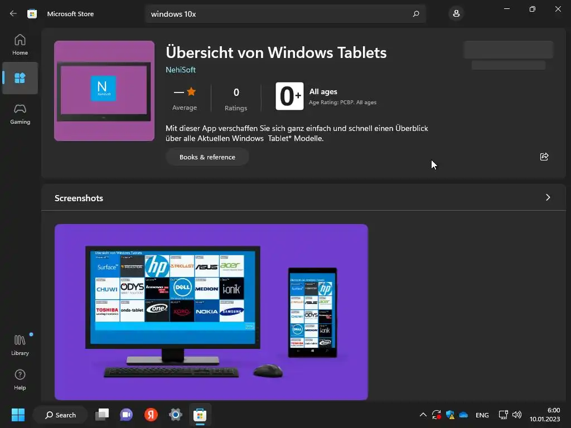Image resolution: width=571 pixels, height=428 pixels.
Task: Click the average star rating
Action: pos(185,98)
